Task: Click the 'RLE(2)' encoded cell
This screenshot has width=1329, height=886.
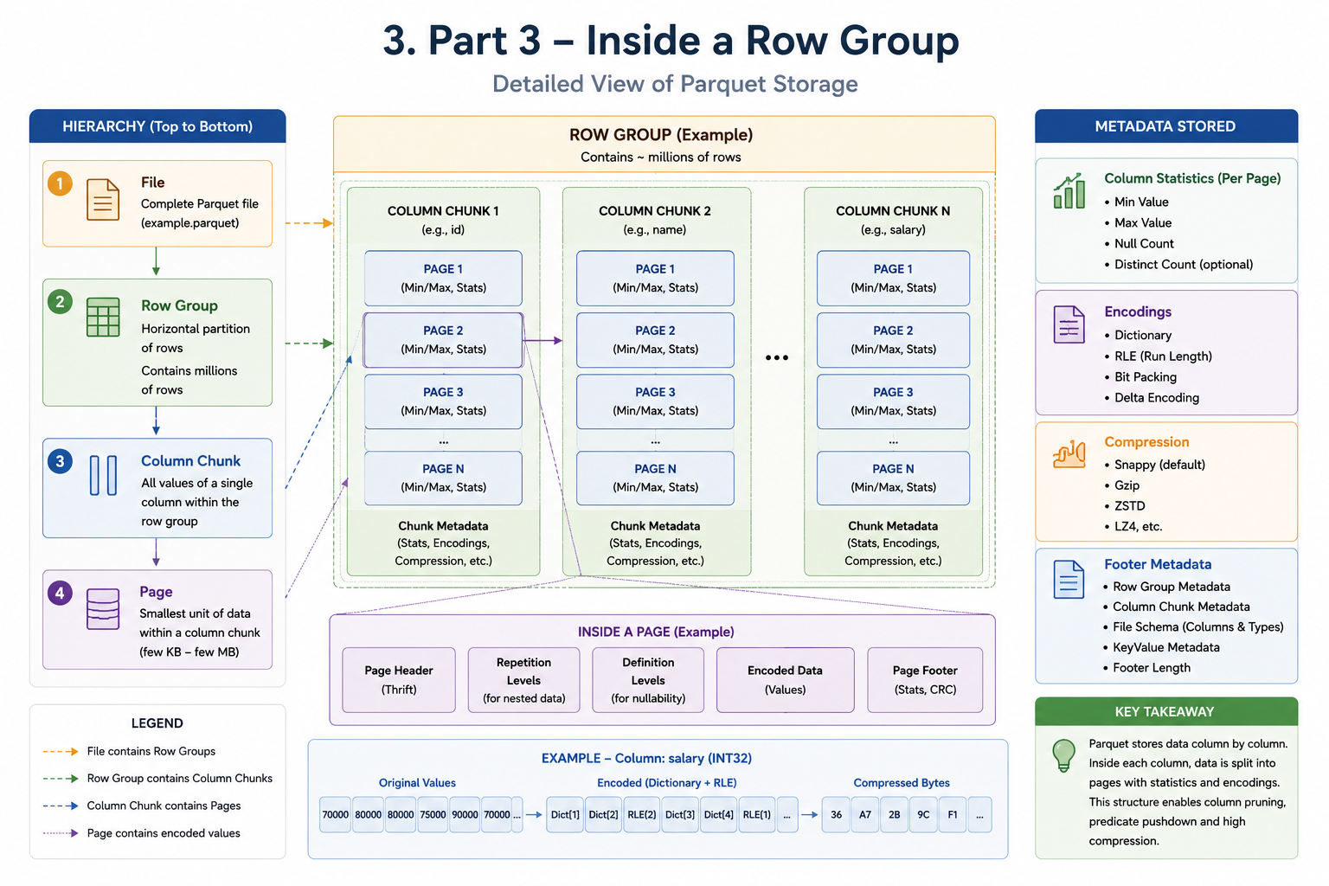Action: (642, 815)
